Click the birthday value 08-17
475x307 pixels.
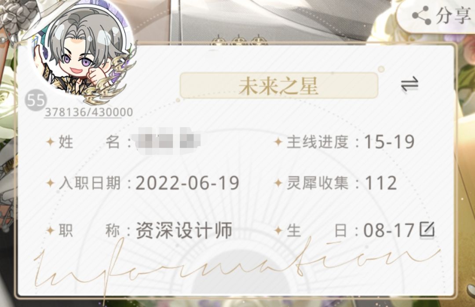pyautogui.click(x=389, y=230)
